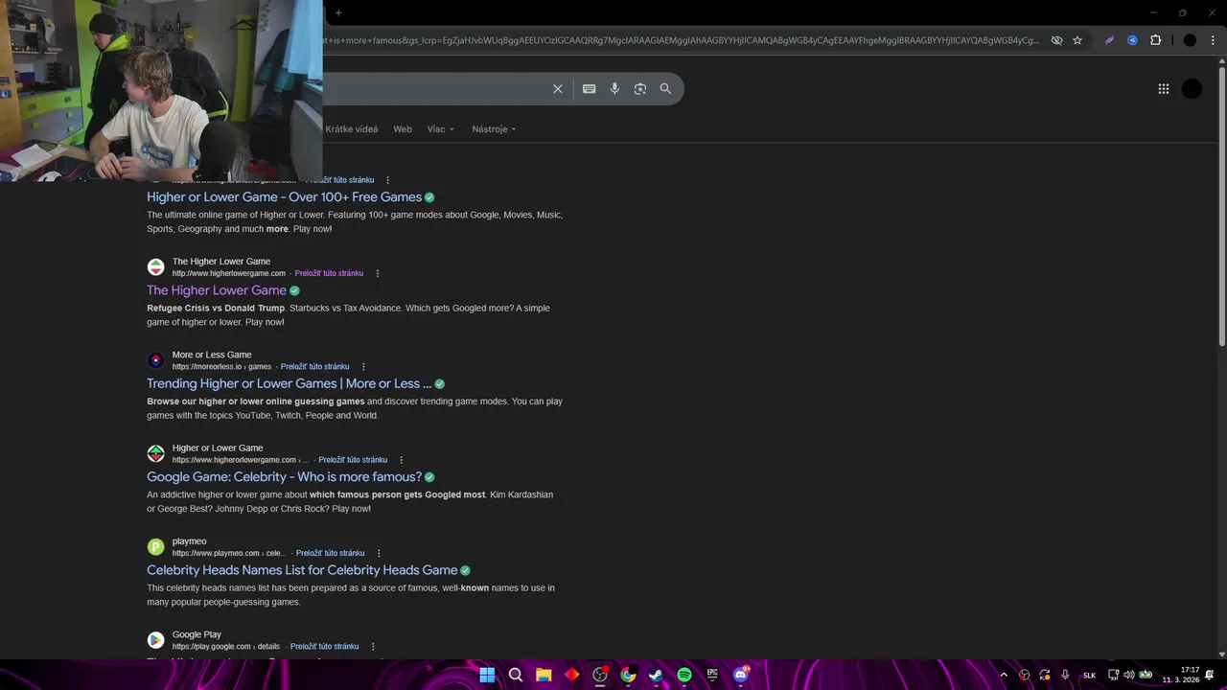Clear the search box with the X icon

click(558, 88)
